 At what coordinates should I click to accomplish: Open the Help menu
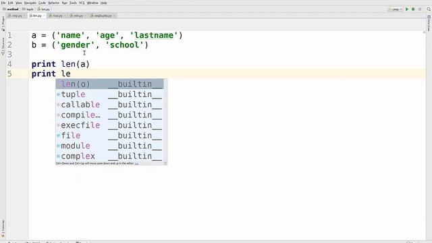coord(103,3)
